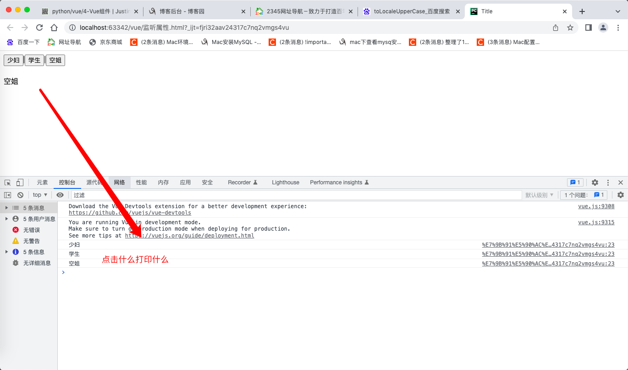Expand the 5 条信息 group
The width and height of the screenshot is (628, 370).
(x=6, y=252)
